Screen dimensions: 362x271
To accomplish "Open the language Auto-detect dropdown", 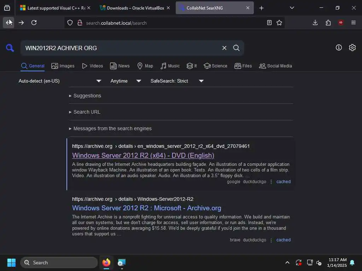I will point(60,81).
